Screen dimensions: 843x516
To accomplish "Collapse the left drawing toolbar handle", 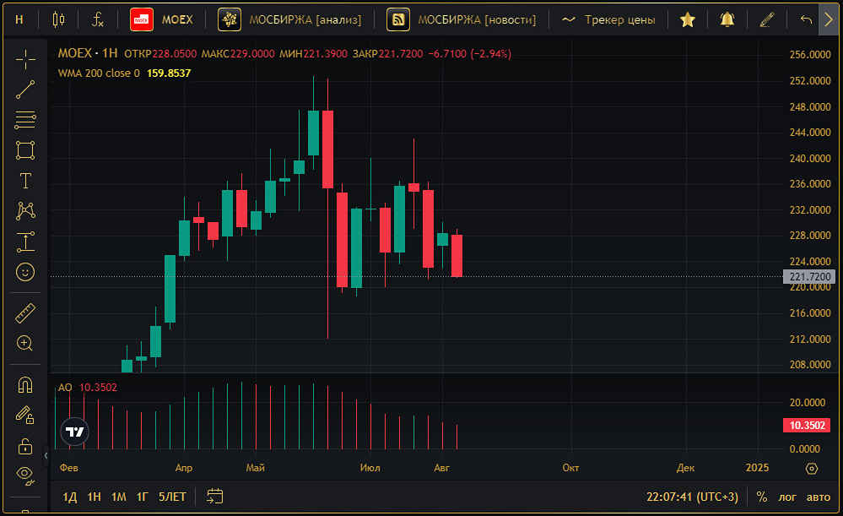I will (46, 456).
